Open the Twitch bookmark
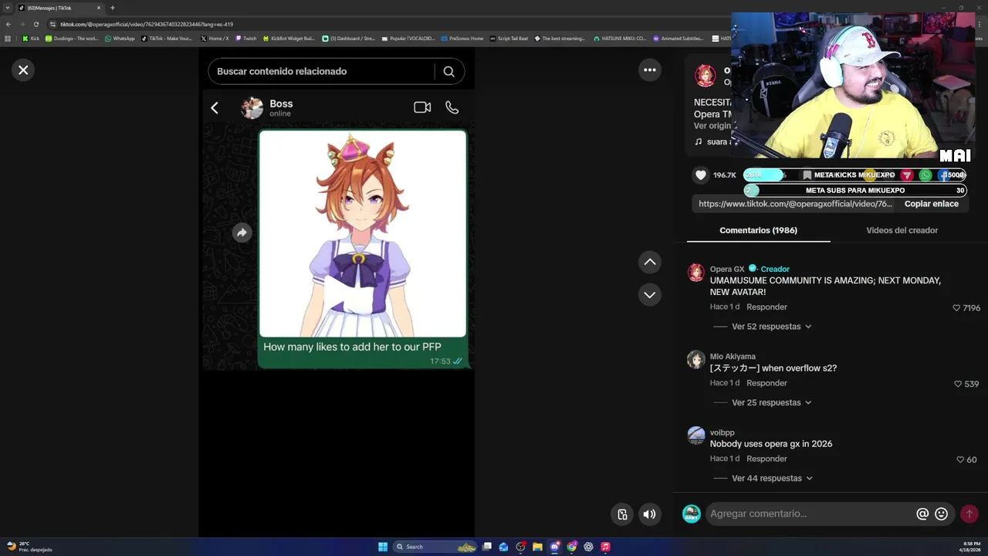This screenshot has width=988, height=556. pos(245,38)
